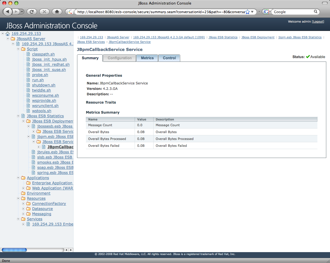Go forward using the browser forward arrow
This screenshot has height=263, width=330.
pos(16,11)
